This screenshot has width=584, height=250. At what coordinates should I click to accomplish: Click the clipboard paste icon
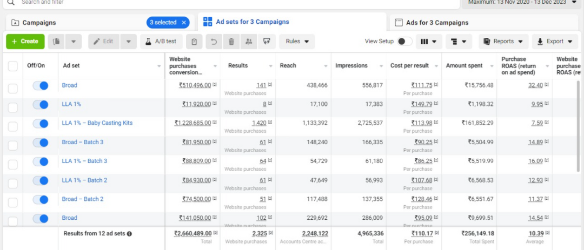194,42
